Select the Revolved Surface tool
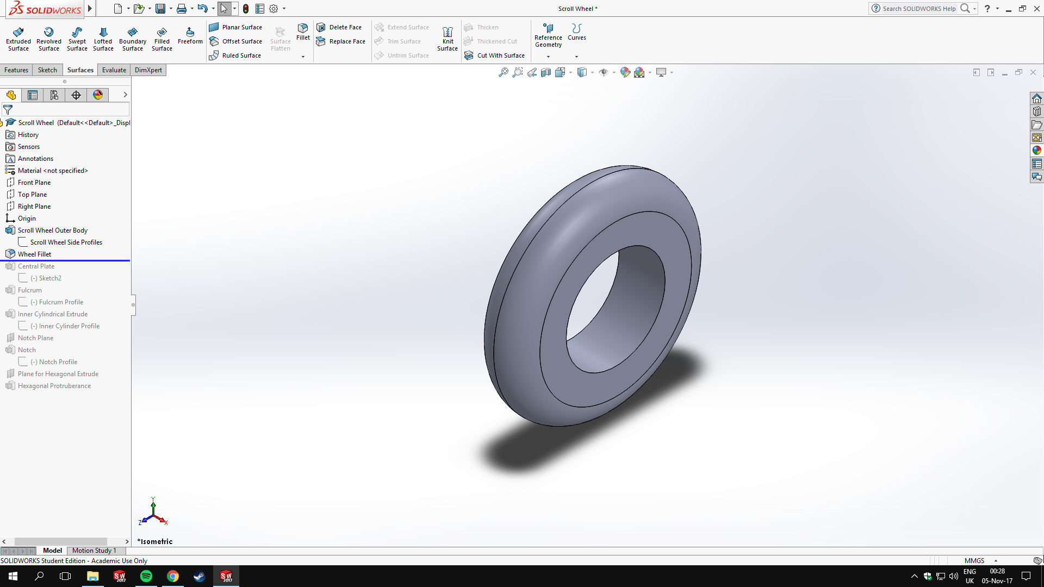 point(49,39)
